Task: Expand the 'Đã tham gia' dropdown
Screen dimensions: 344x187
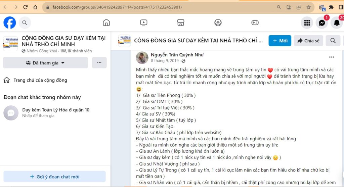Action: click(x=45, y=63)
